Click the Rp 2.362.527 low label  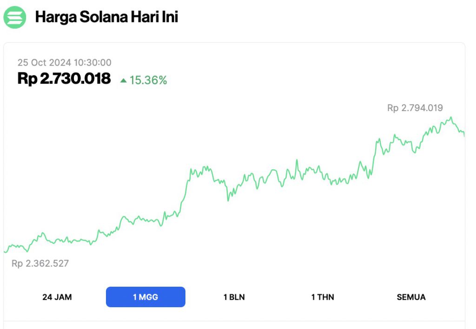40,263
